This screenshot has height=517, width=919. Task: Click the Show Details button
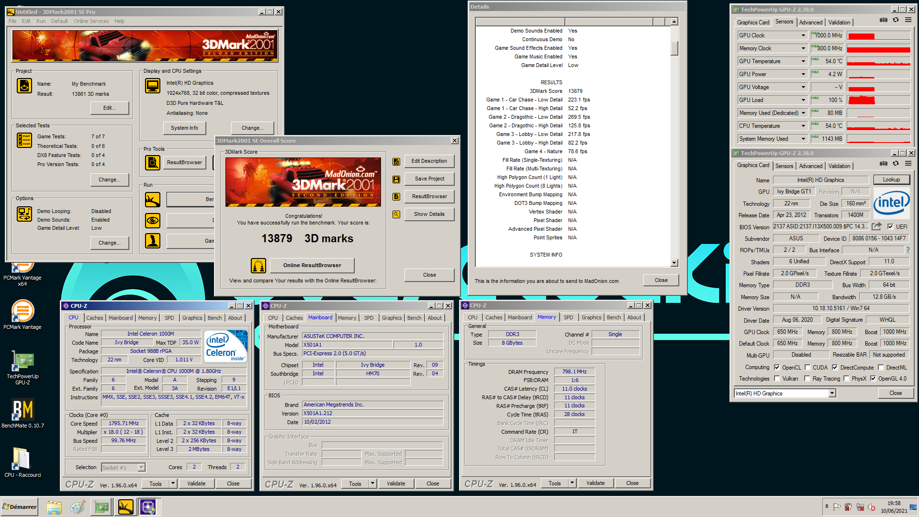click(x=429, y=214)
